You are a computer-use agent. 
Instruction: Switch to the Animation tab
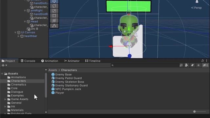pyautogui.click(x=50, y=61)
